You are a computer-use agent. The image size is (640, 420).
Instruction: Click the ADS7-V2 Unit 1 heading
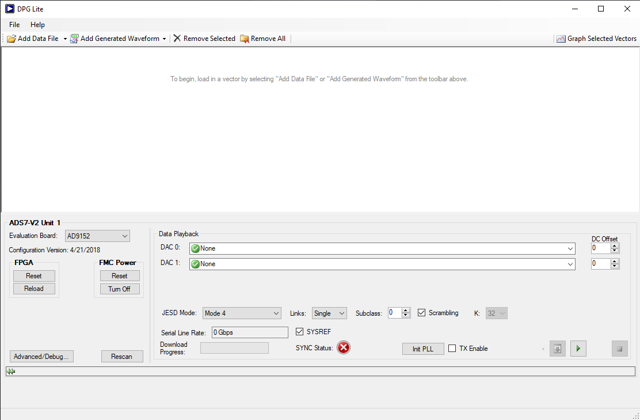(35, 222)
